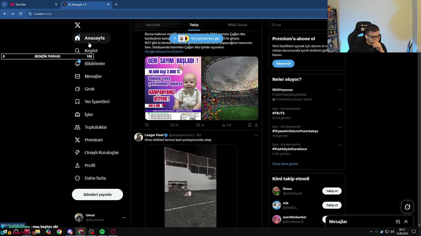Open Bildirimler notifications

pos(90,64)
